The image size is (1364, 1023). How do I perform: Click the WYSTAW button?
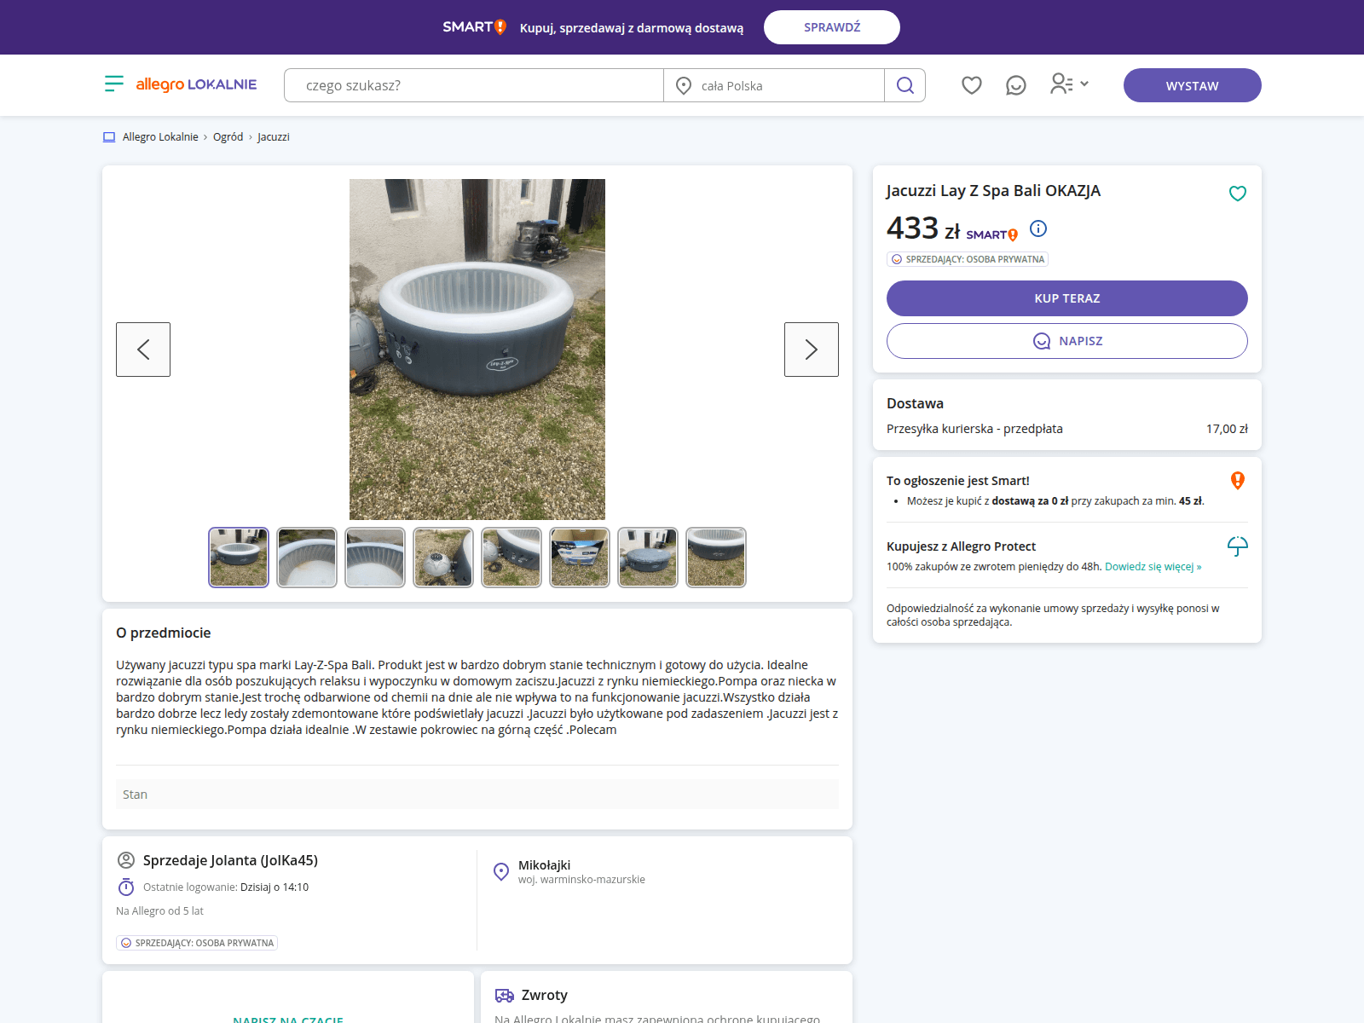[x=1193, y=85]
